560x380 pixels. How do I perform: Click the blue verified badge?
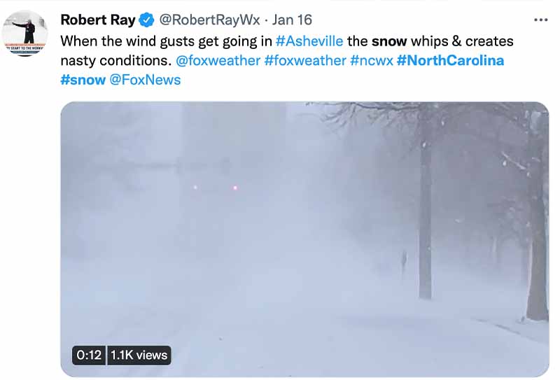click(147, 20)
